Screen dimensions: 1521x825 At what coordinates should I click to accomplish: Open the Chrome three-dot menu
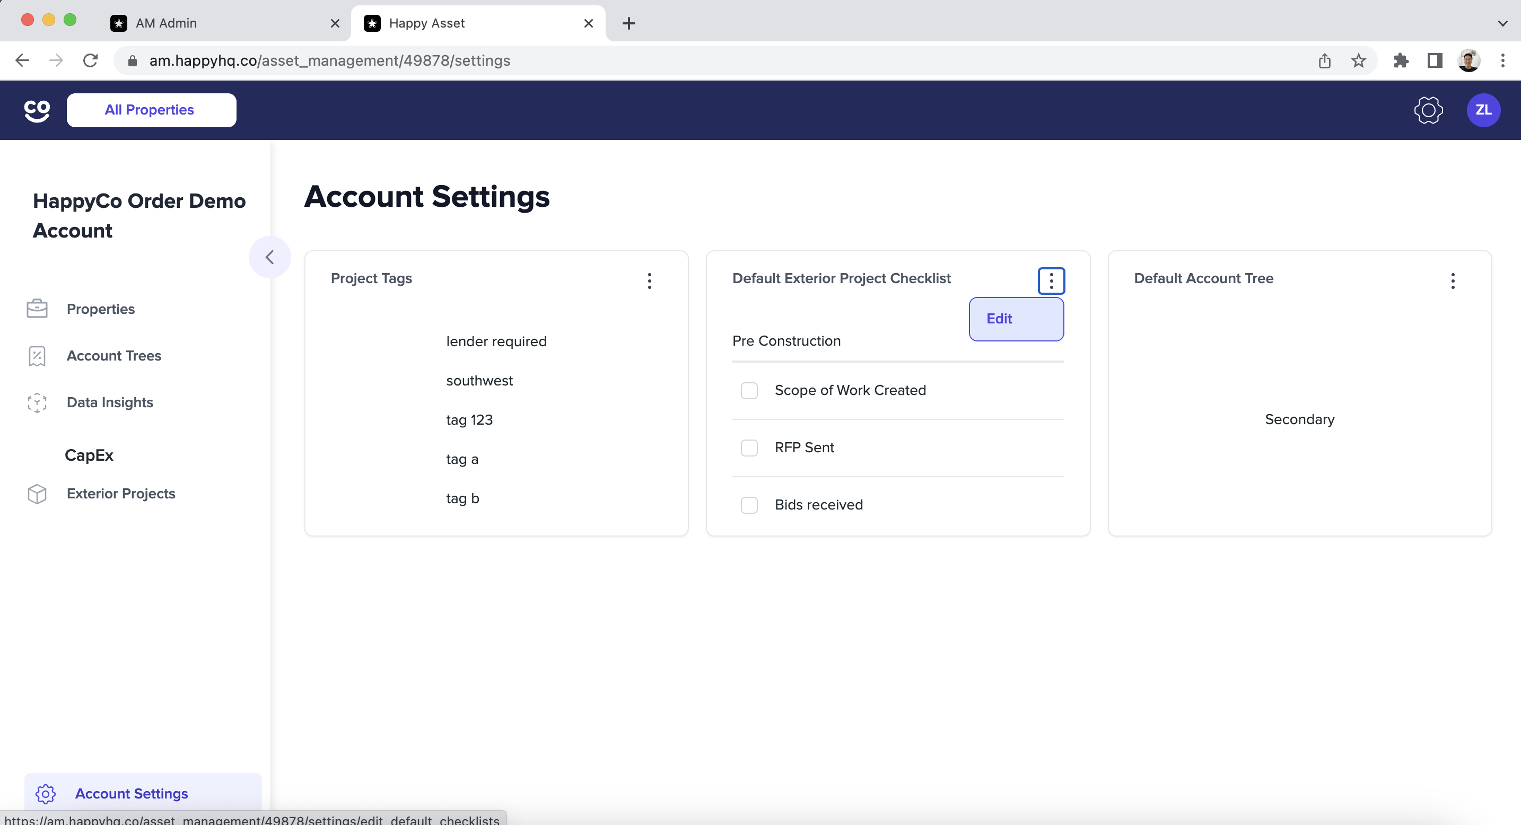click(1502, 60)
